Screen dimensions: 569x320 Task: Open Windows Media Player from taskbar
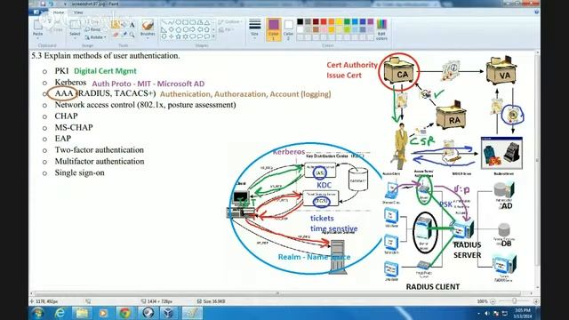pyautogui.click(x=103, y=313)
